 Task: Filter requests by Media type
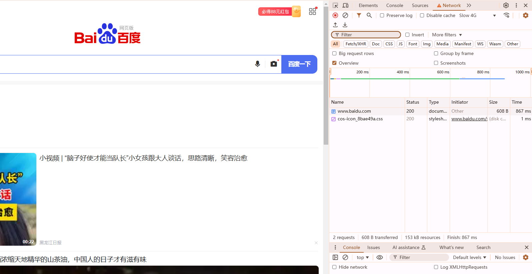442,44
